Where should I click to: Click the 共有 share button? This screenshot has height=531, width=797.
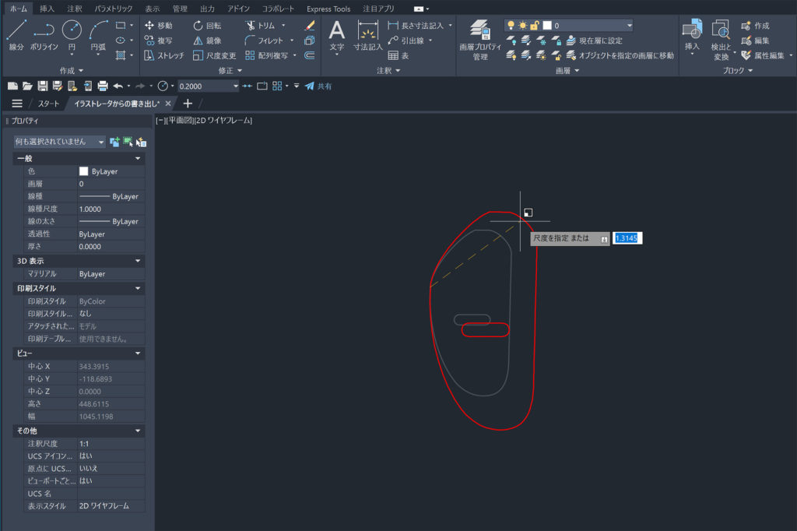point(318,86)
